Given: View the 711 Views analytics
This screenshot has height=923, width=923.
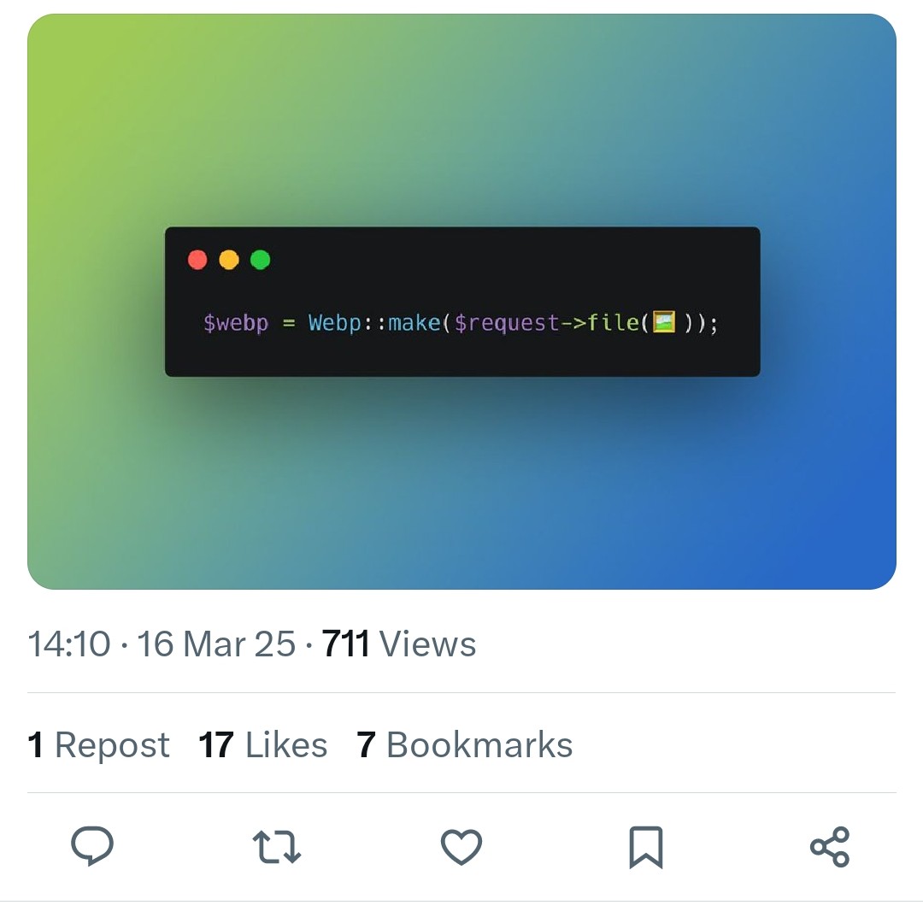Looking at the screenshot, I should [399, 644].
